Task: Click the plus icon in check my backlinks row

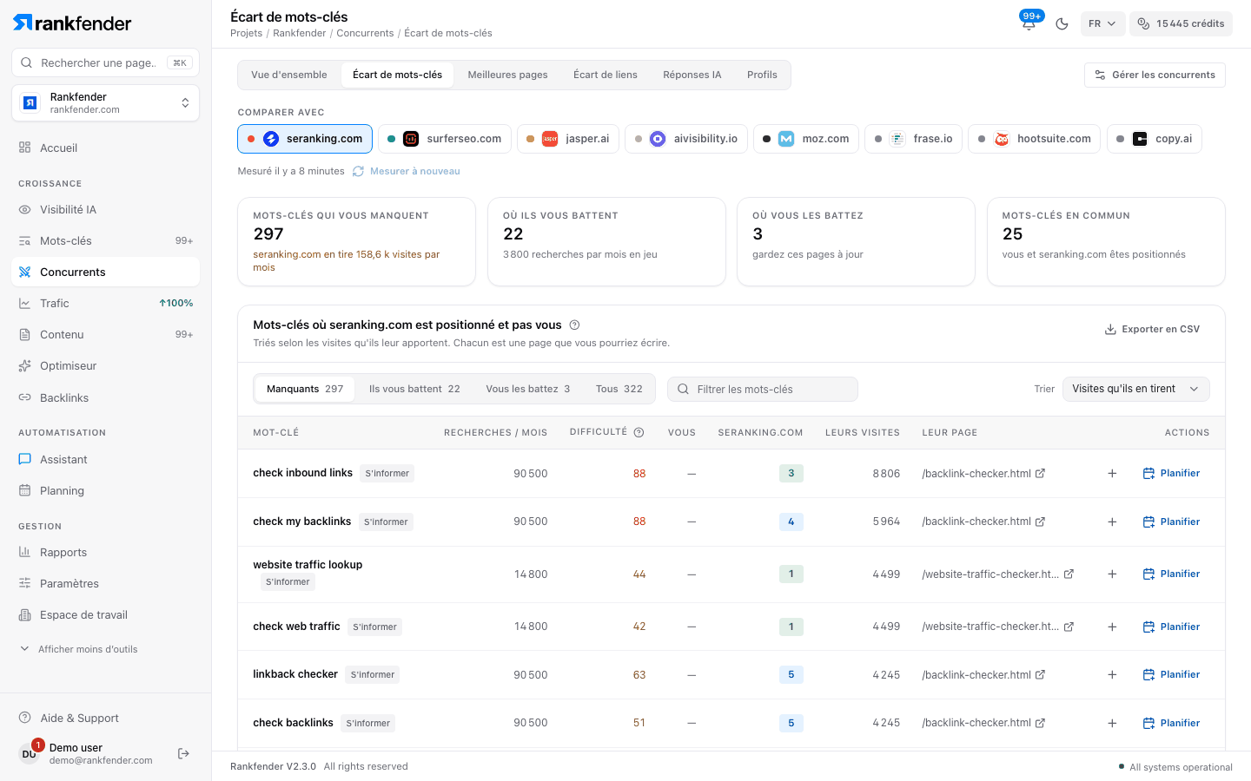Action: [x=1112, y=522]
